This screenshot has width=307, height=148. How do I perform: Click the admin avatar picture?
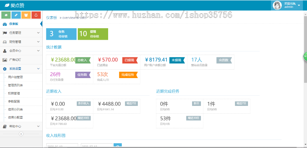[x=278, y=5]
